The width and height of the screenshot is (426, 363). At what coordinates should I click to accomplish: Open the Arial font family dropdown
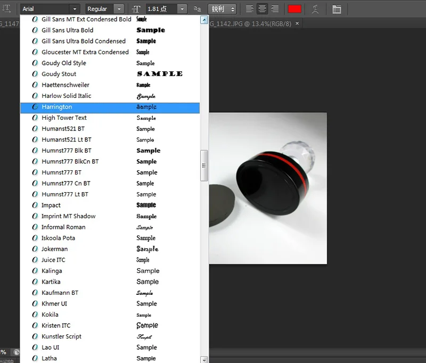click(50, 9)
